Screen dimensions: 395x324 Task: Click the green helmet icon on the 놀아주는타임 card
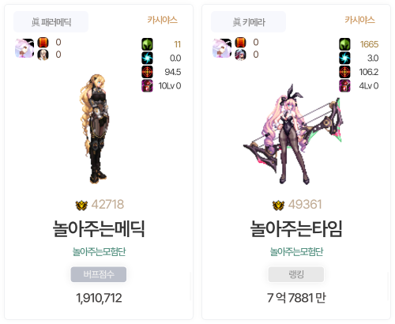pos(344,44)
